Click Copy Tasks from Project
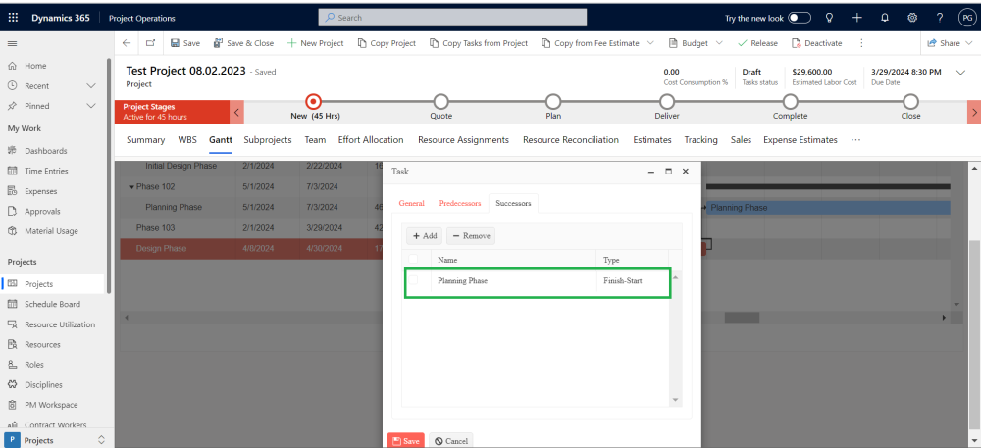This screenshot has height=448, width=981. click(479, 43)
